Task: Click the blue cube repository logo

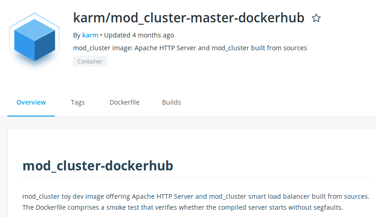Action: 35,40
